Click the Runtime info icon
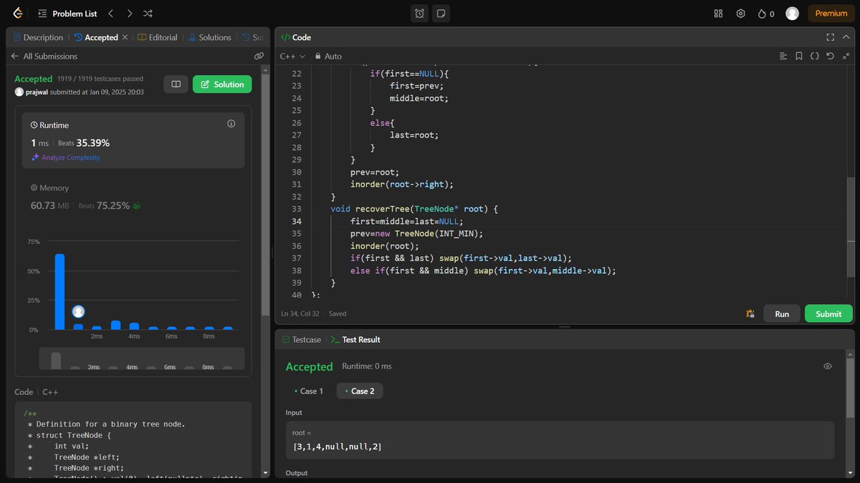 [231, 124]
